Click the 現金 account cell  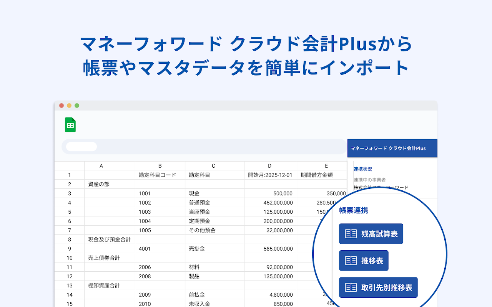[214, 193]
